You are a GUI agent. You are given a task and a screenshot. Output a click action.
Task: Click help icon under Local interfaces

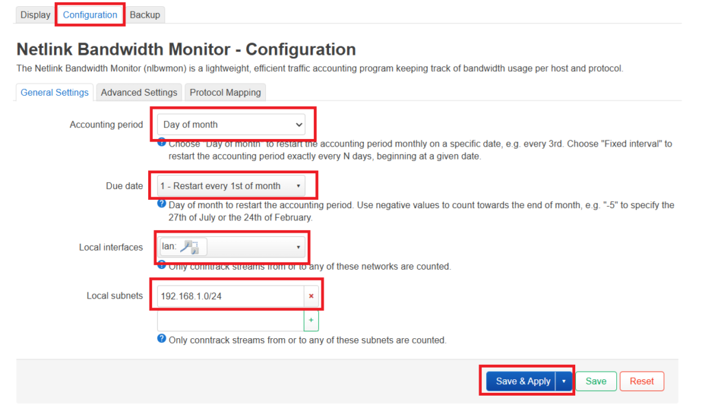pos(162,265)
